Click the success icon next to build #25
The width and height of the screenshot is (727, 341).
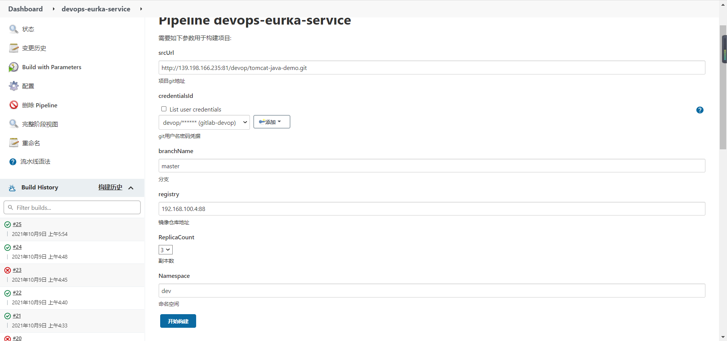[7, 224]
